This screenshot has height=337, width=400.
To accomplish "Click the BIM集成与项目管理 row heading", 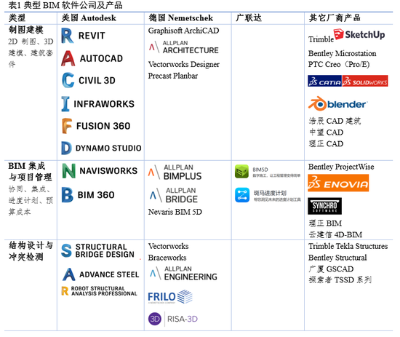I will (x=30, y=171).
